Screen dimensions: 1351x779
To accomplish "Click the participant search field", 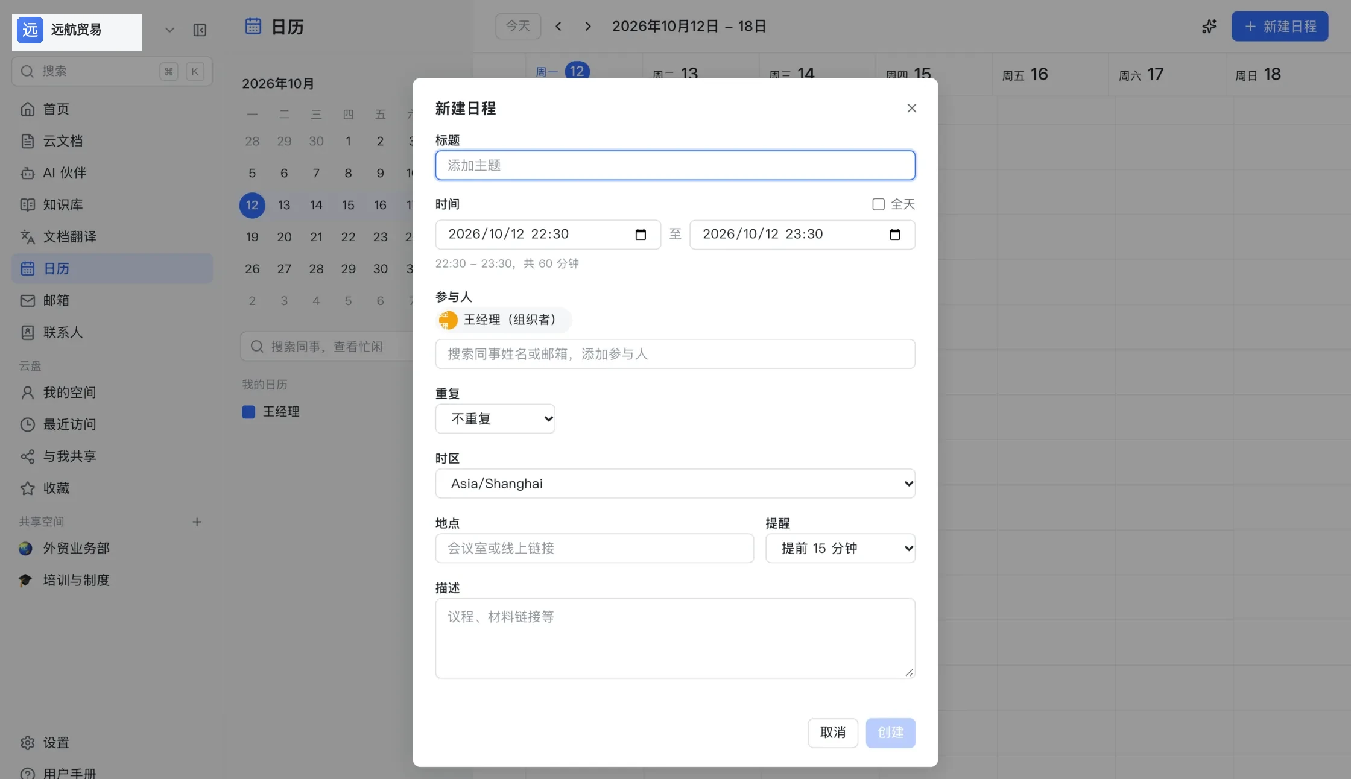I will point(675,354).
